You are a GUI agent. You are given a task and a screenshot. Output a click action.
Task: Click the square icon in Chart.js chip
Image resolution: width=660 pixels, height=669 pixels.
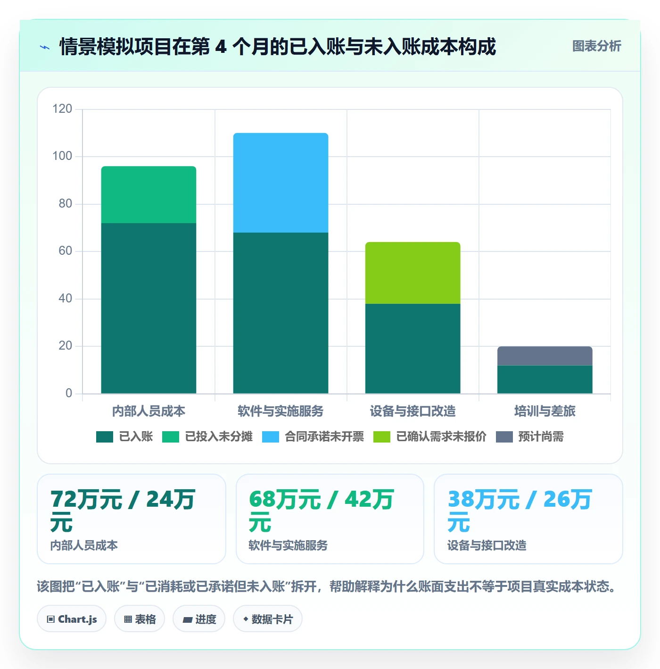pos(51,619)
